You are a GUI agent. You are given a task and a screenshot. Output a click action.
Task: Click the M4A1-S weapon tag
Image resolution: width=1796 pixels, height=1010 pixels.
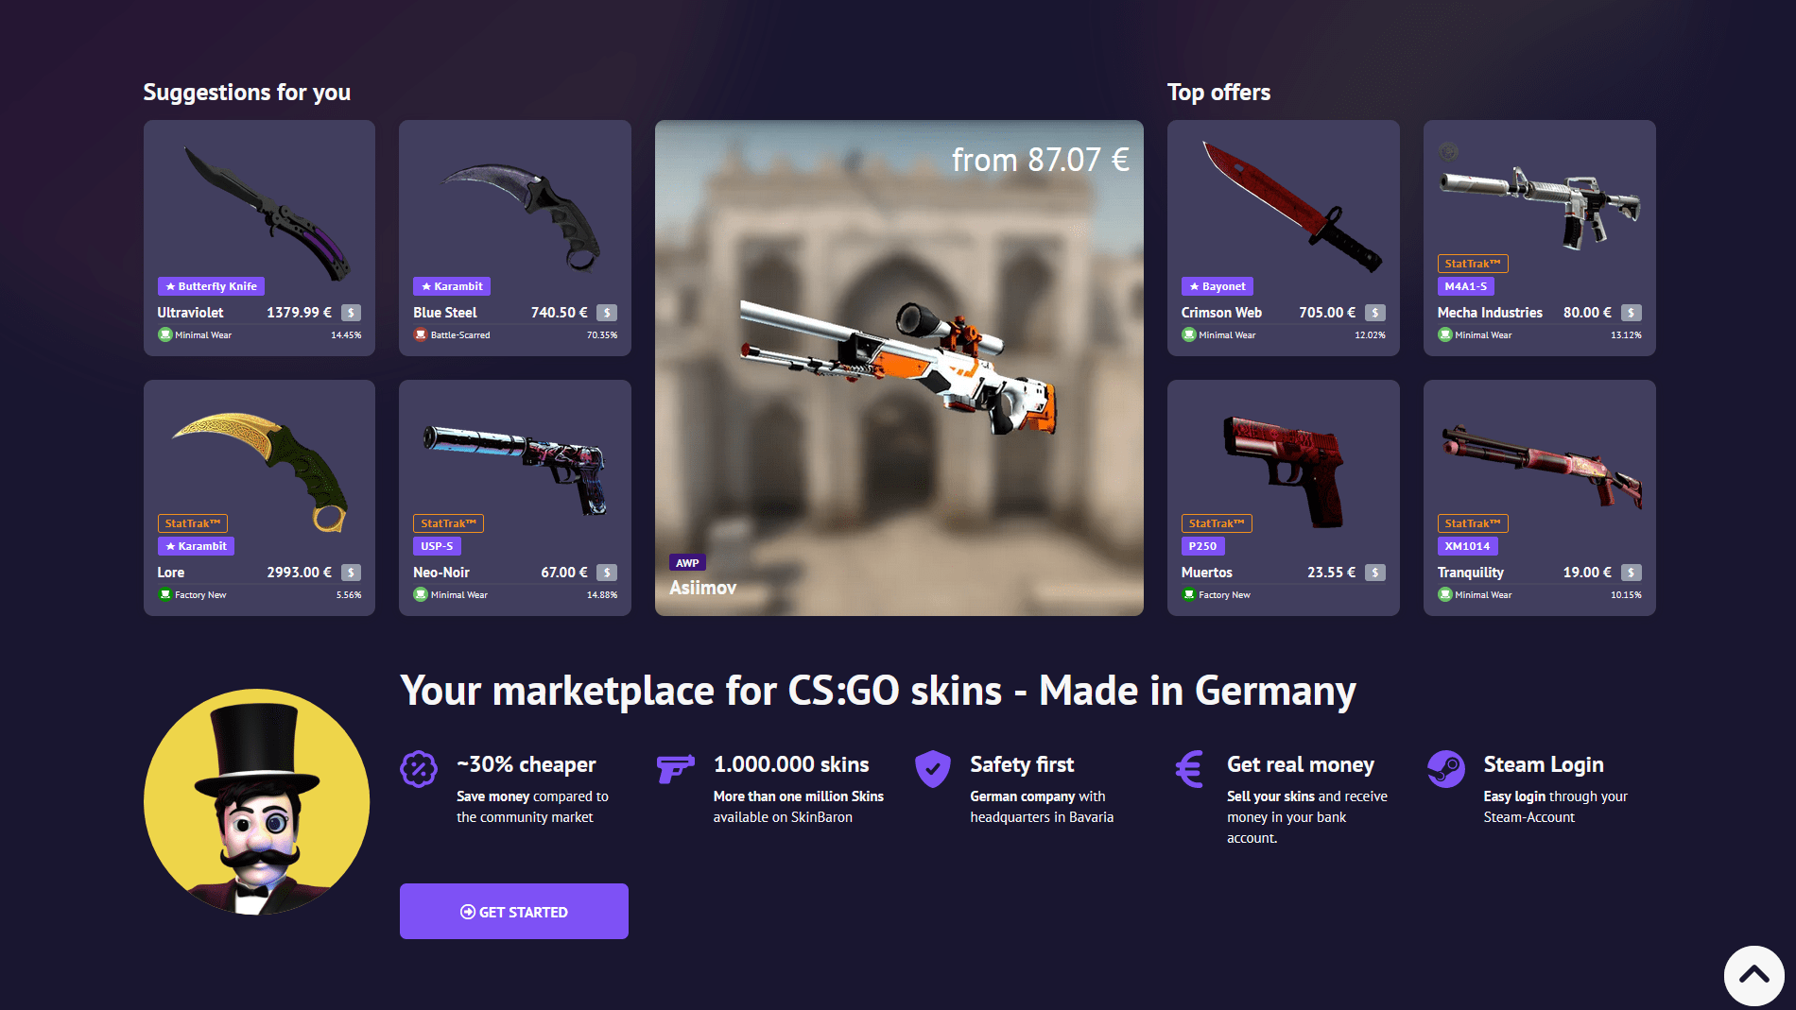point(1465,286)
